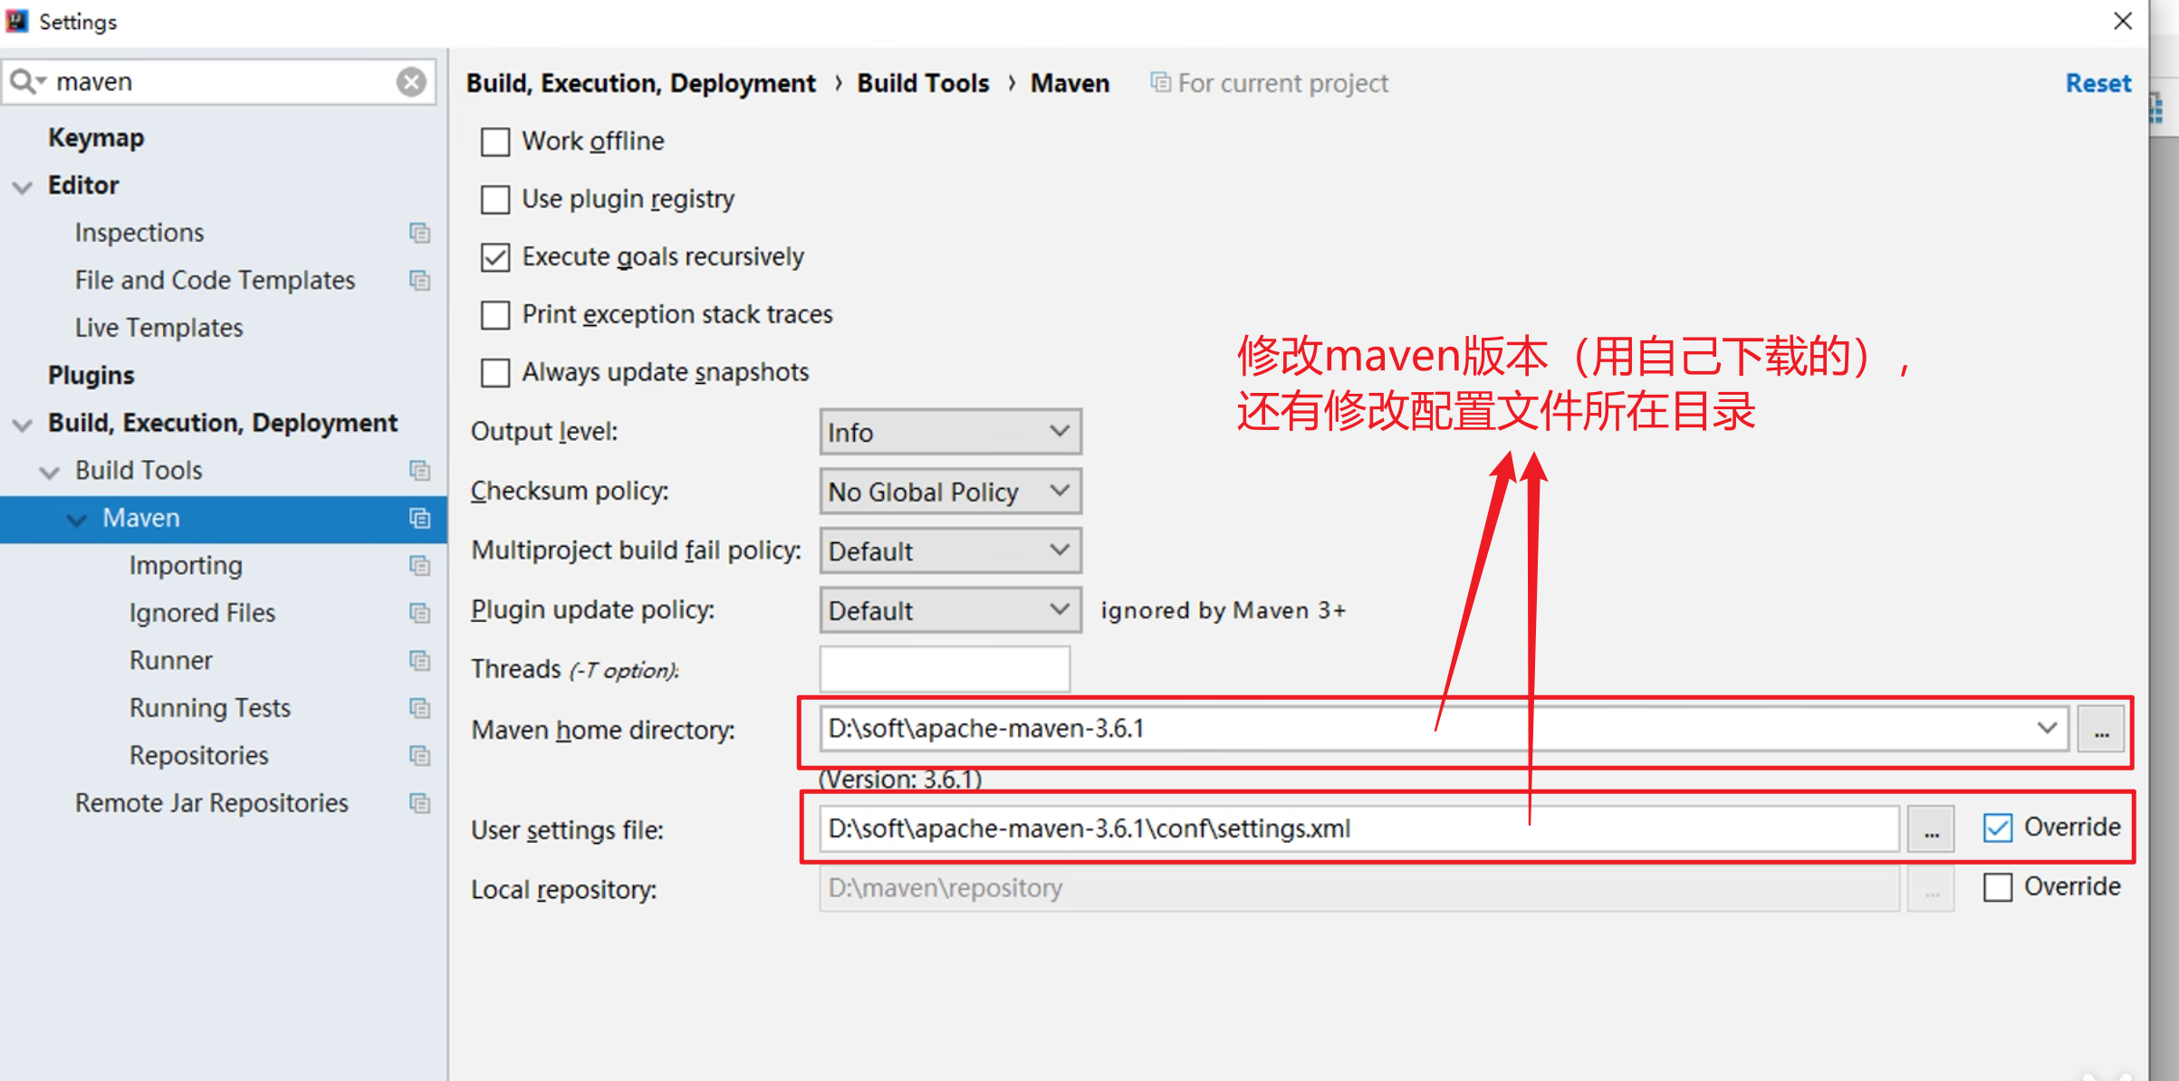Enable Work offline checkbox

coord(495,142)
